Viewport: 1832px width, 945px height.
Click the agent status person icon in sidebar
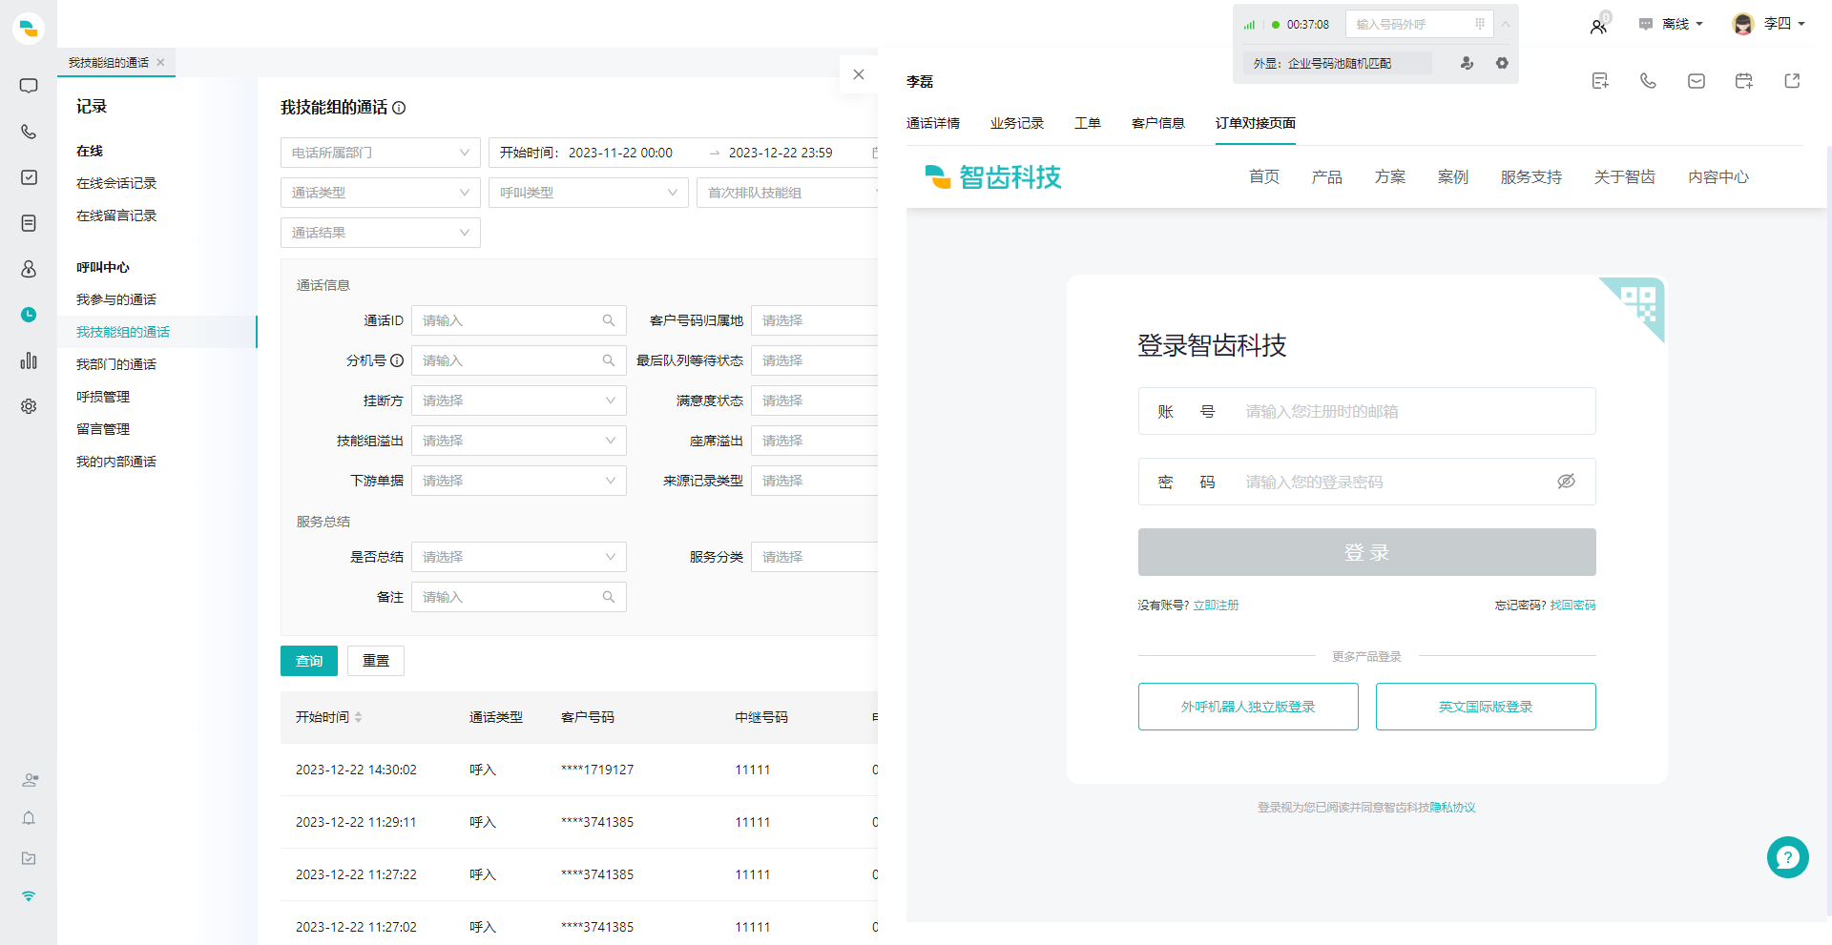pyautogui.click(x=30, y=779)
